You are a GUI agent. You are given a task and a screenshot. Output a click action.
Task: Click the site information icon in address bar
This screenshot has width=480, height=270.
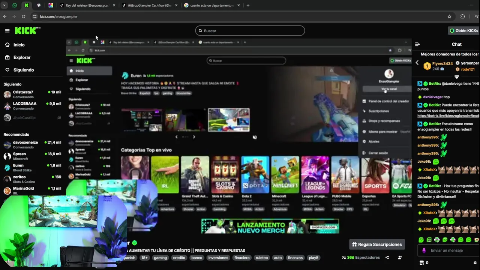point(35,16)
